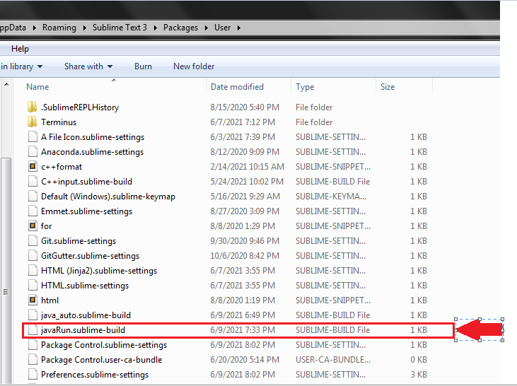
Task: Select the folder name Terminus
Action: 59,122
